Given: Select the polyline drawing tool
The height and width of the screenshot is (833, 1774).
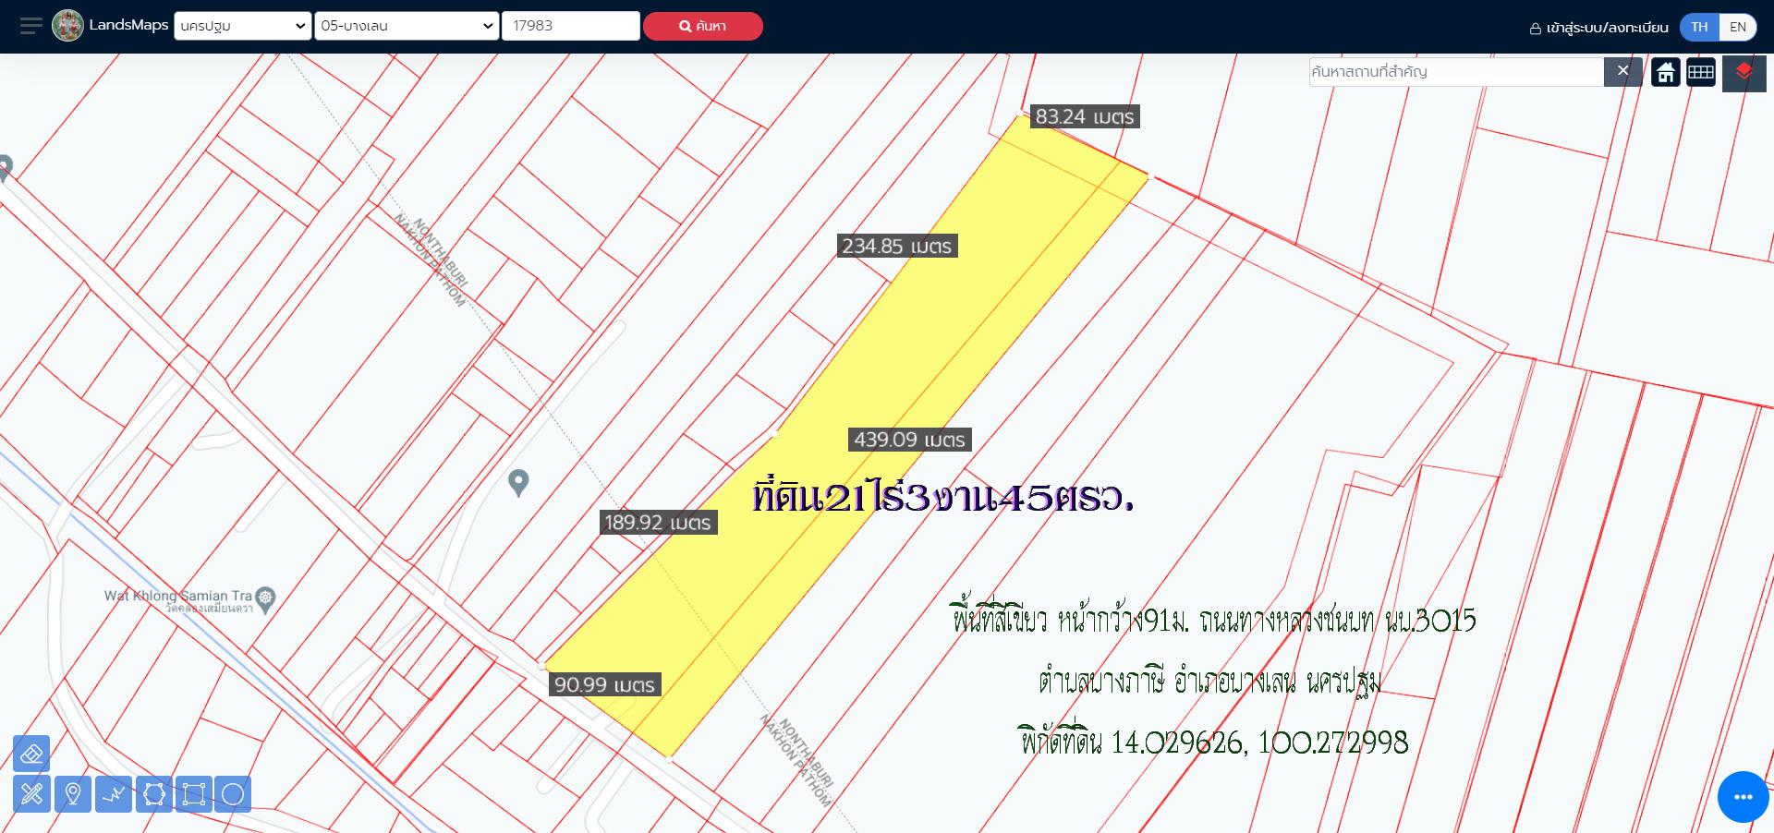Looking at the screenshot, I should 114,794.
